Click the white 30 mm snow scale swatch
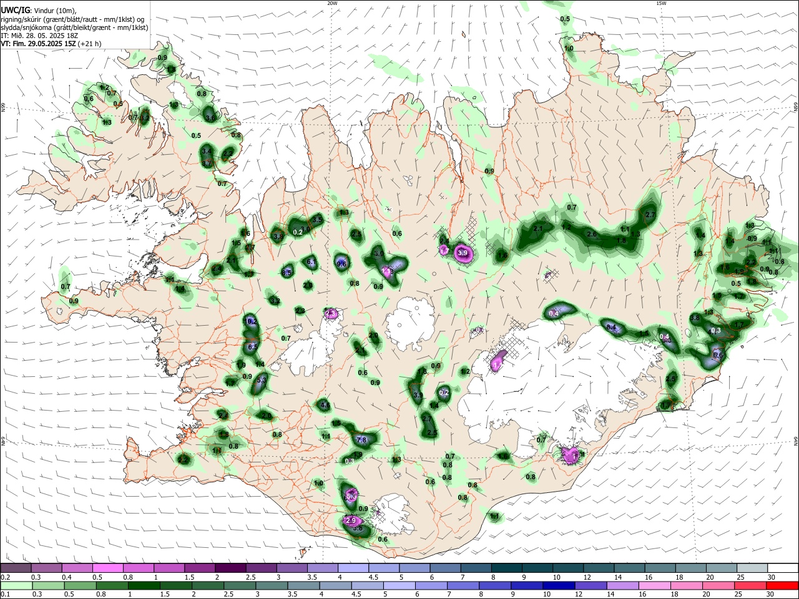799x599 pixels. pos(782,568)
